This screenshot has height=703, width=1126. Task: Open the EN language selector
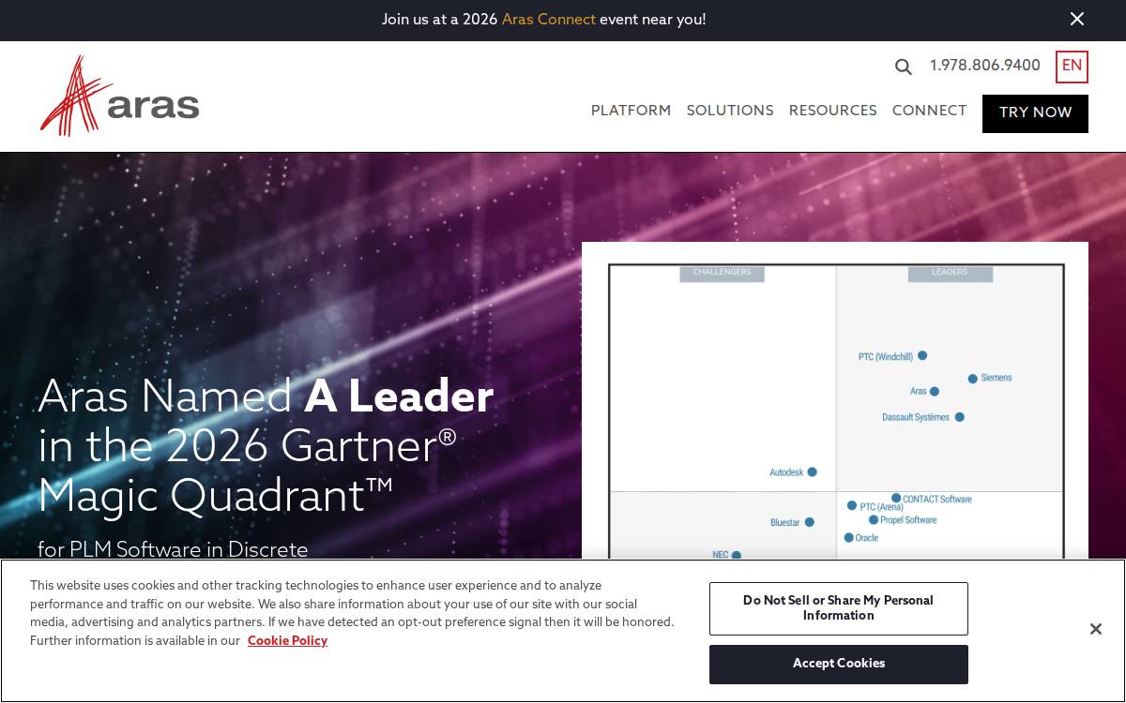[1072, 67]
